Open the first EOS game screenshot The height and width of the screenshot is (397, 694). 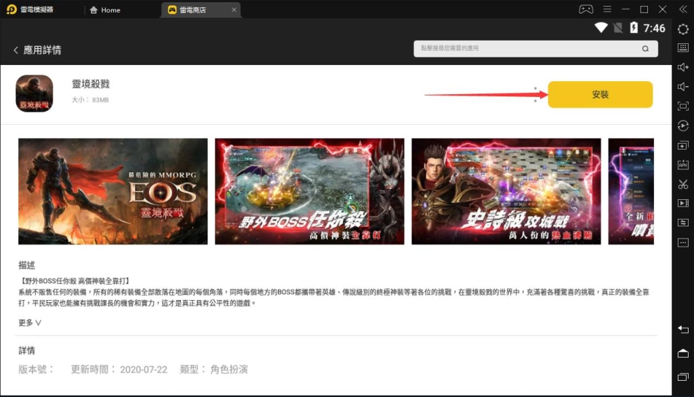pyautogui.click(x=113, y=190)
